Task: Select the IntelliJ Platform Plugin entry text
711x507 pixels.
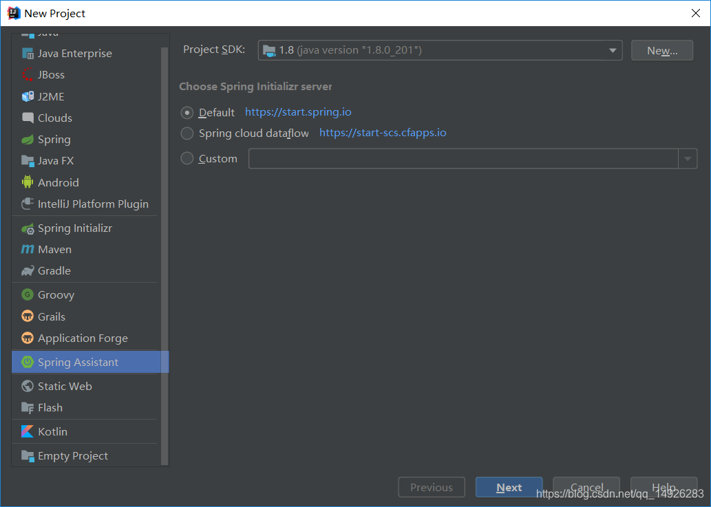Action: pyautogui.click(x=94, y=204)
